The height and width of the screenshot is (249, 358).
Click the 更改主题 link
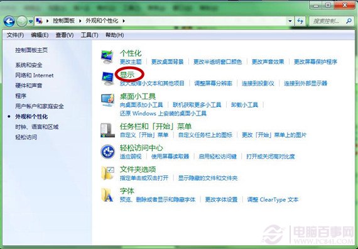[131, 62]
